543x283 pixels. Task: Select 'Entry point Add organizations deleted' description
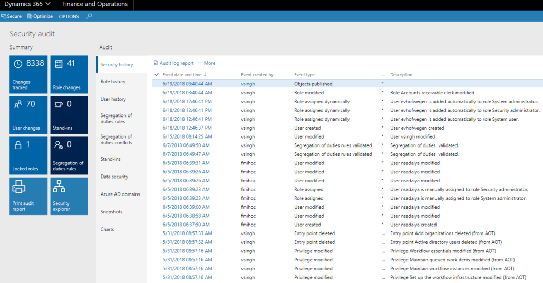[x=443, y=233]
